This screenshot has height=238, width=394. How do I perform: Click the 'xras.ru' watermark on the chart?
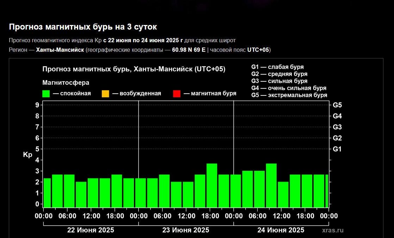[x=332, y=230]
